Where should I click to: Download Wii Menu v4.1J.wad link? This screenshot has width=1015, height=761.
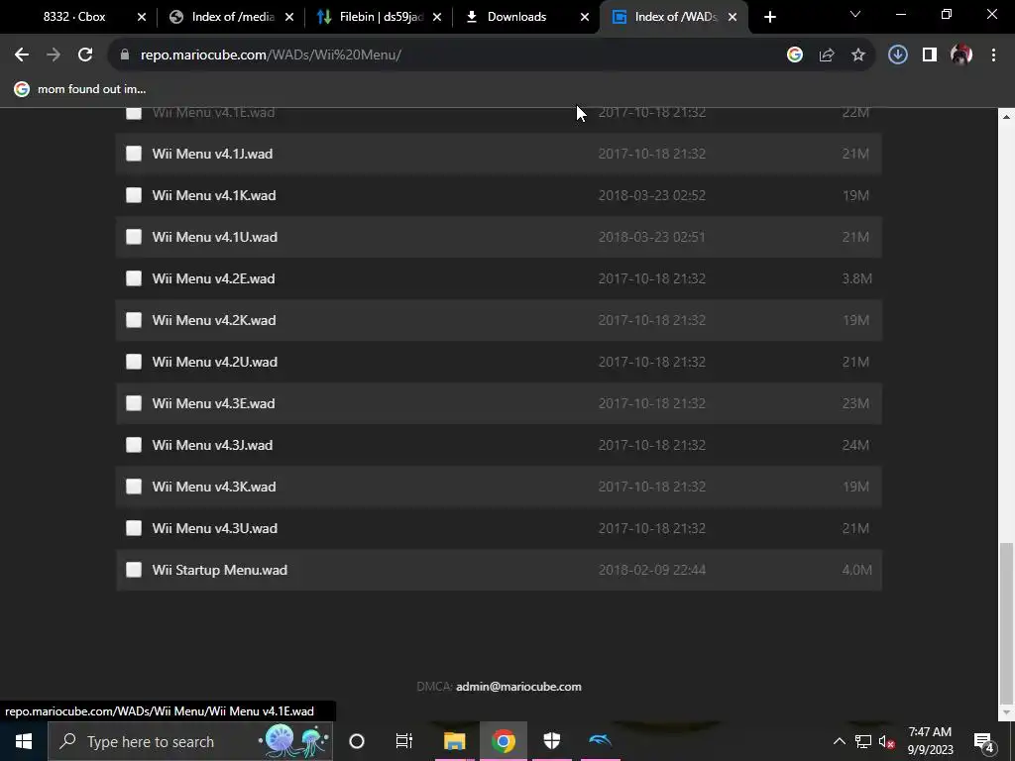pyautogui.click(x=212, y=154)
